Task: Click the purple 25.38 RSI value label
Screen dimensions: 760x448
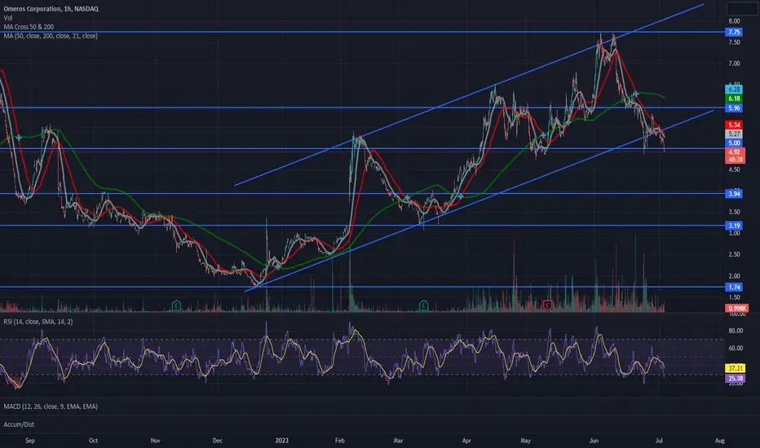Action: pos(735,378)
